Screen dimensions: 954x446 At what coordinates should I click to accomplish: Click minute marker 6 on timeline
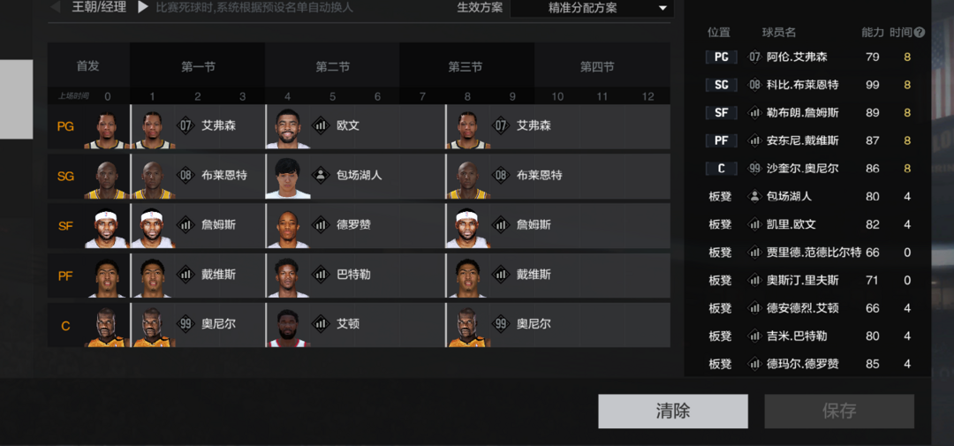(377, 96)
